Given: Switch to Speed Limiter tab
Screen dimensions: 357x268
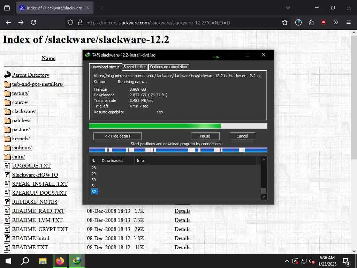Looking at the screenshot, I should (x=135, y=67).
